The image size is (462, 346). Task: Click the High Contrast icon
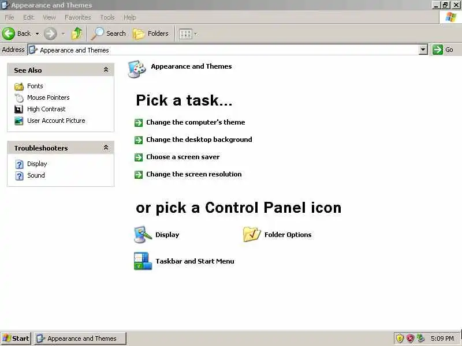pos(18,109)
